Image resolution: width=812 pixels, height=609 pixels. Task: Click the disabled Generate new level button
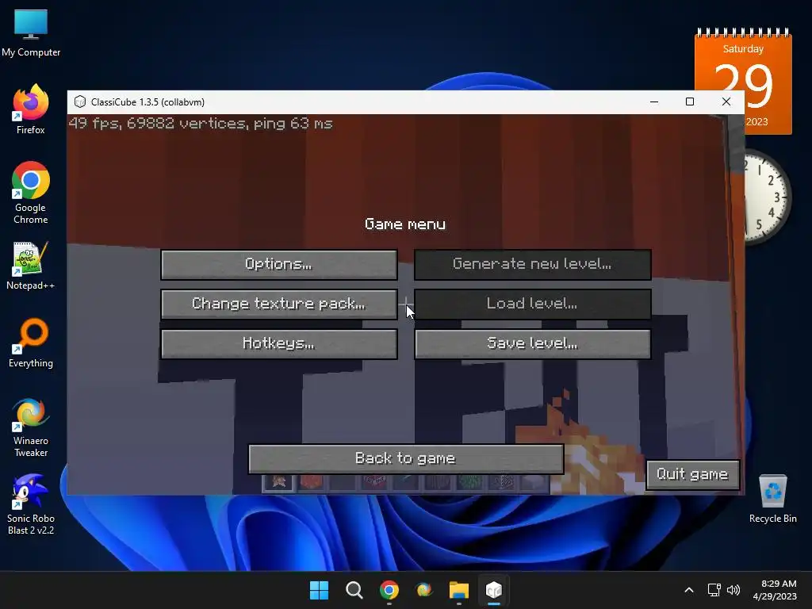532,264
